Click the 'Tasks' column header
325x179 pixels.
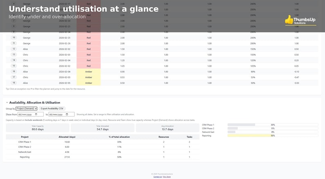pyautogui.click(x=190, y=137)
